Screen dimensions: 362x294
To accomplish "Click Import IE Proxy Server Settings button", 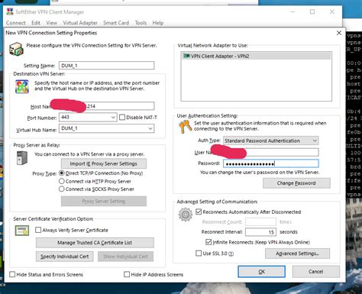I will 104,163.
